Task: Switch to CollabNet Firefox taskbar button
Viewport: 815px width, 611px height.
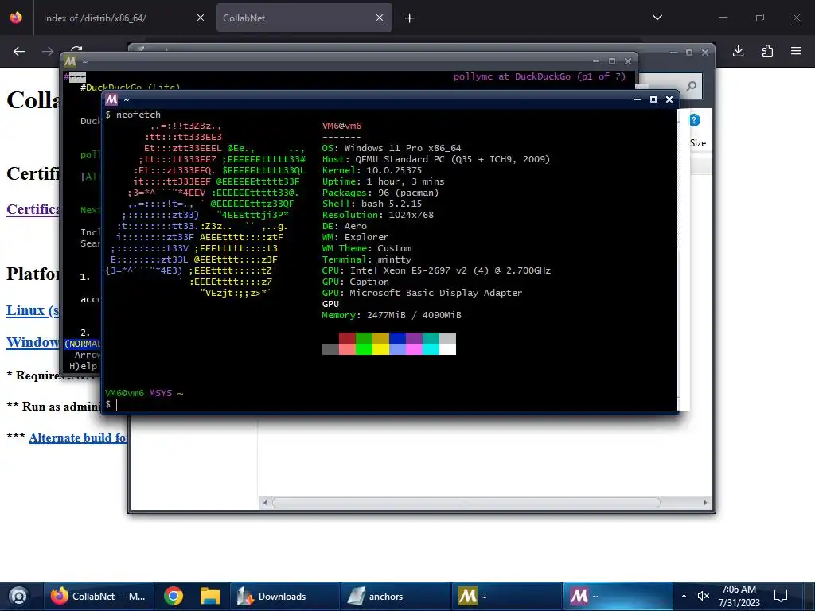Action: coord(98,597)
